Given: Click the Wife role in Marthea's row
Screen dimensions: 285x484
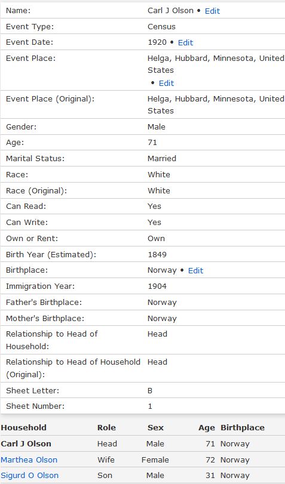Looking at the screenshot, I should coord(106,460).
